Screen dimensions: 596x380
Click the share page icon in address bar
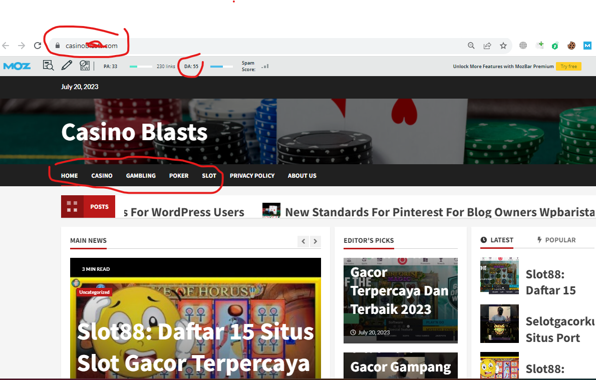pos(487,46)
